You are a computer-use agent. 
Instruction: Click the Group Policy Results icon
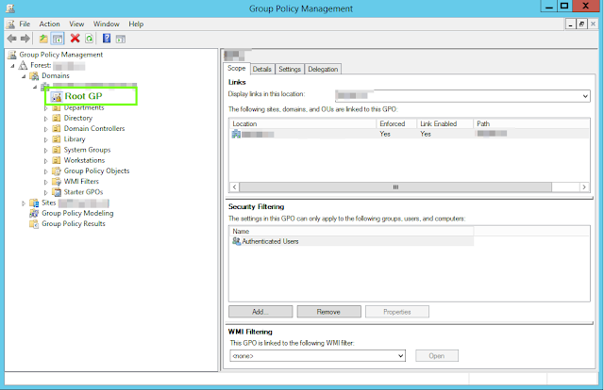coord(34,224)
